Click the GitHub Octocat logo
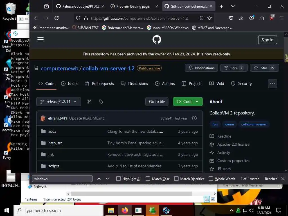Screen dimensions: 288x216 pyautogui.click(x=157, y=39)
